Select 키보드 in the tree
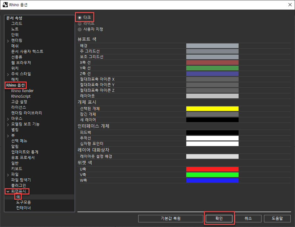The image size is (295, 227). click(x=17, y=169)
